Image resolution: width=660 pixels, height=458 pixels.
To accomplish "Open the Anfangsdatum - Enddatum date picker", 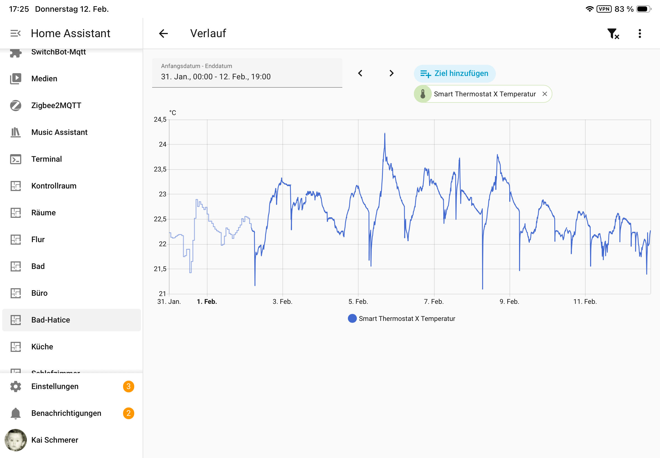I will tap(247, 73).
